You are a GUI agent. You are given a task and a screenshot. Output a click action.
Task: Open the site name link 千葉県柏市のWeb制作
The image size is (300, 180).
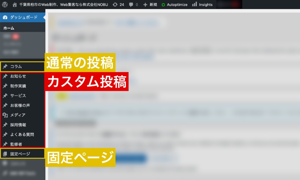pyautogui.click(x=64, y=5)
